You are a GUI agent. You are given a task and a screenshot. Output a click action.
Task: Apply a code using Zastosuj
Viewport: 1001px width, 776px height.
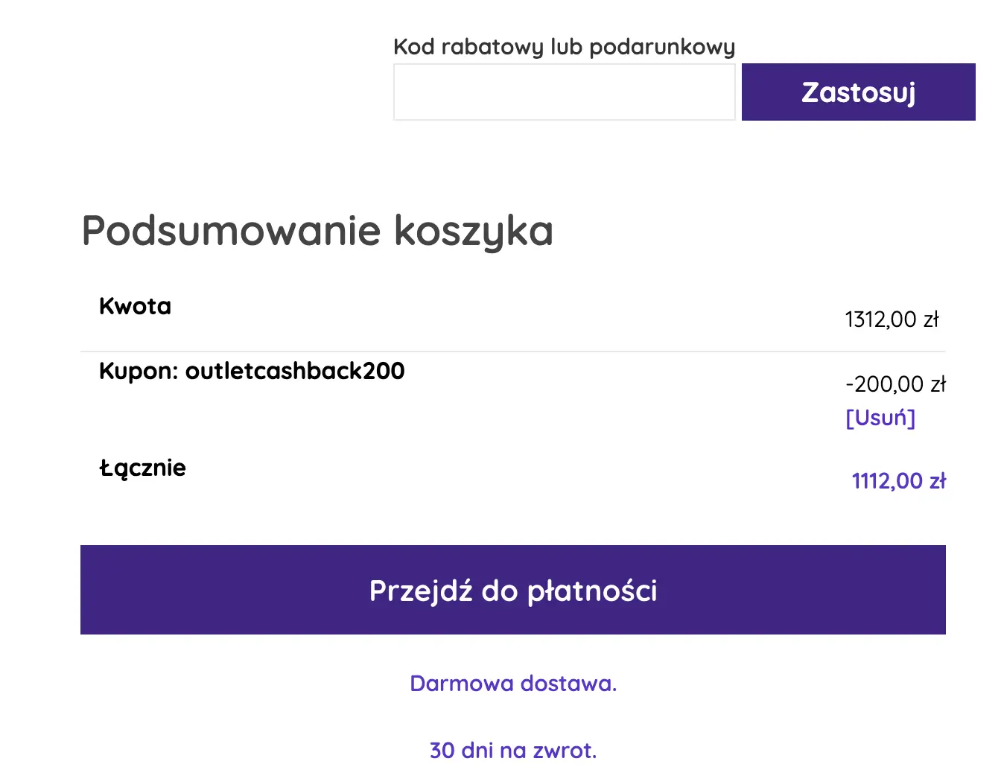pyautogui.click(x=858, y=92)
